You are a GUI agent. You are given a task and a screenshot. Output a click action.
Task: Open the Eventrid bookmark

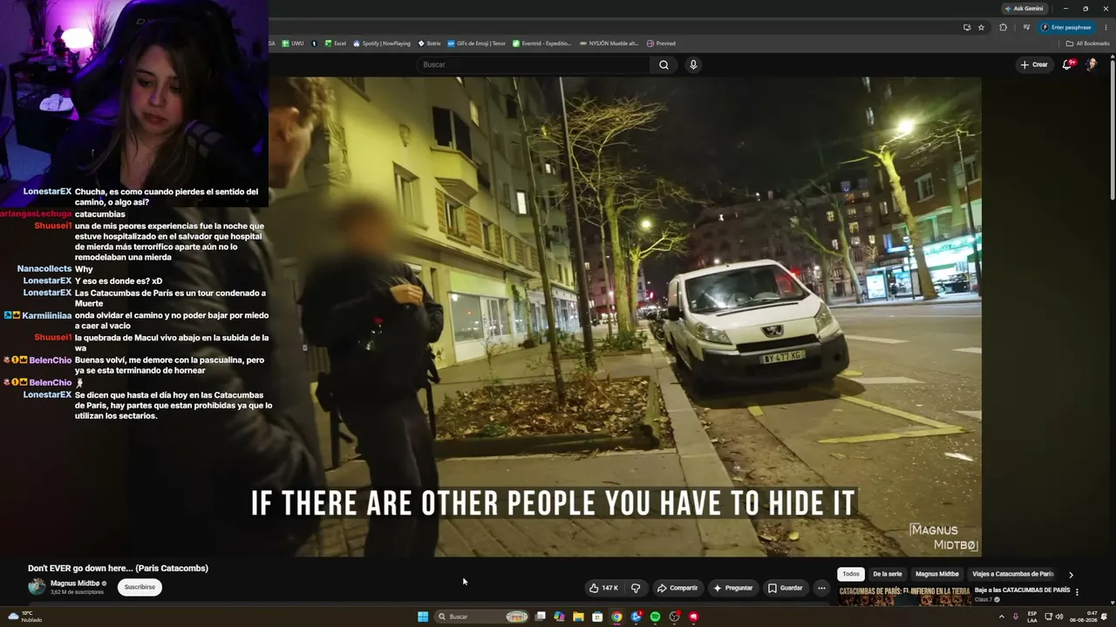[x=542, y=44]
